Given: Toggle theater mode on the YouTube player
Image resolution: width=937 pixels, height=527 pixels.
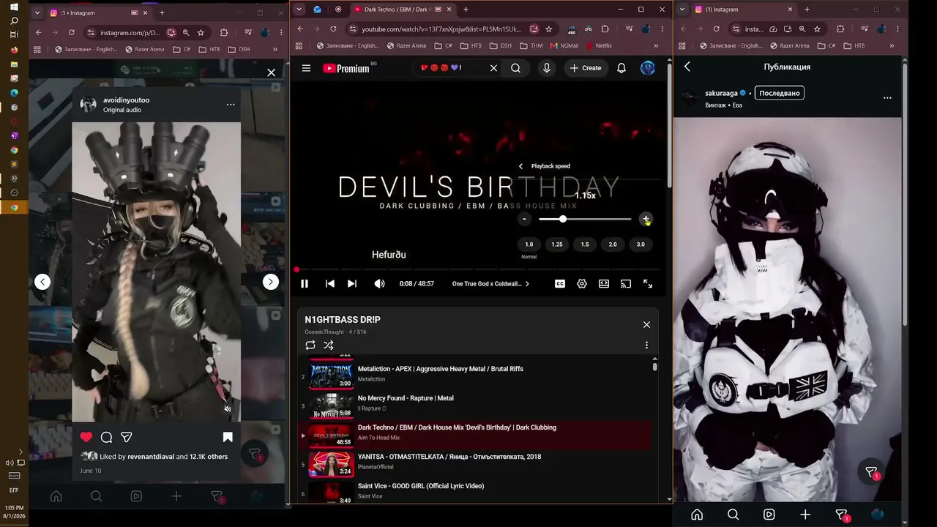Looking at the screenshot, I should click(x=604, y=284).
